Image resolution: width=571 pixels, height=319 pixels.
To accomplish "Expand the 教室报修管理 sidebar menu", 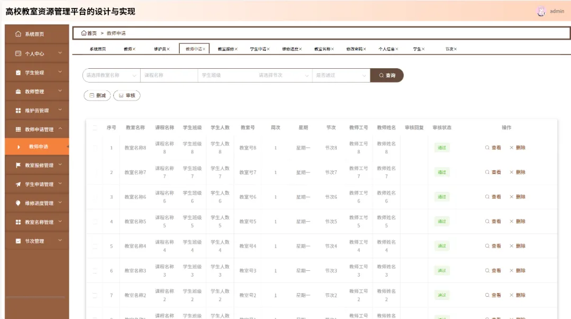I will [x=37, y=165].
